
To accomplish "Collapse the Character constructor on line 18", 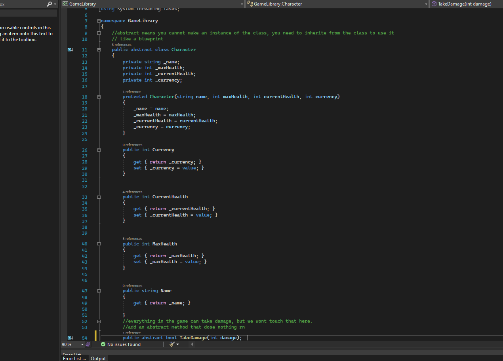I will [99, 97].
